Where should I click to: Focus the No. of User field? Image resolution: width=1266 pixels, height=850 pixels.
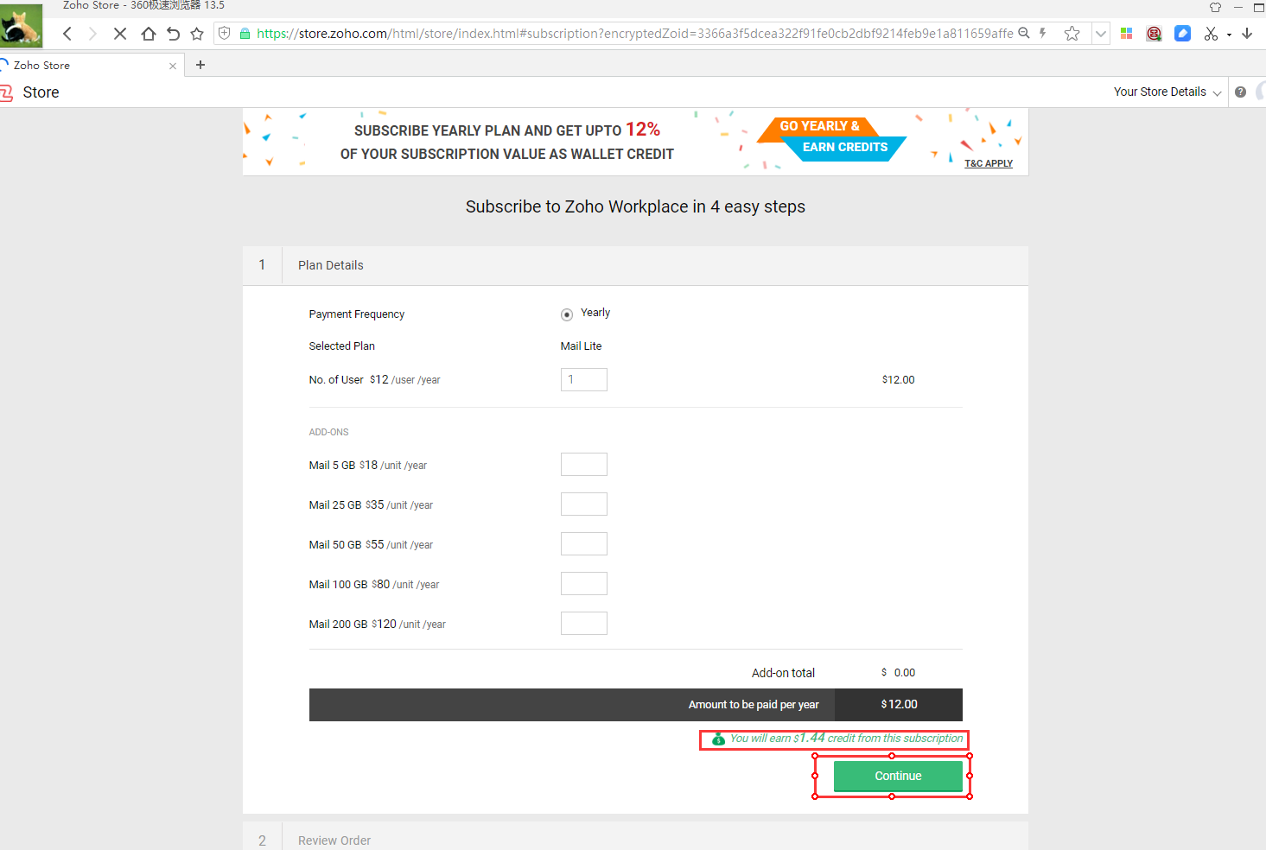pos(584,379)
